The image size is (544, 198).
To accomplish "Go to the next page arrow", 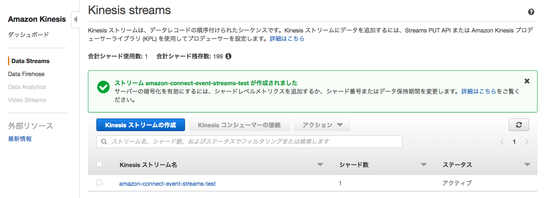I will pos(527,141).
